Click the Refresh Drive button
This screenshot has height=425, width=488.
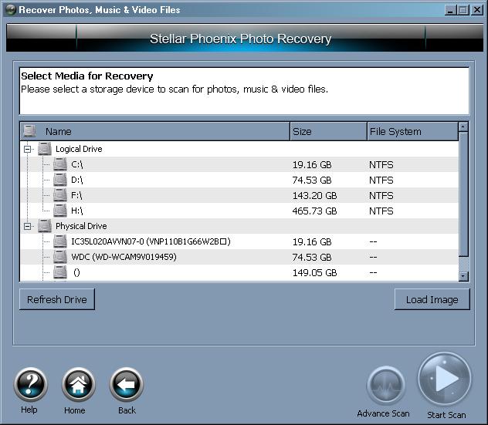pos(57,299)
